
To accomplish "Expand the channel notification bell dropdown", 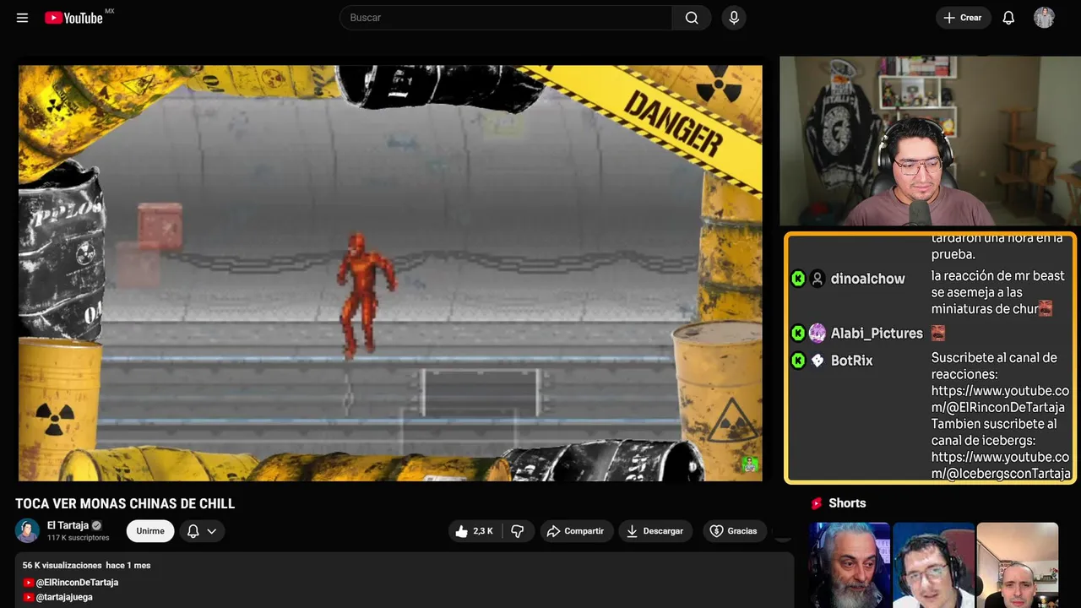I will (202, 531).
